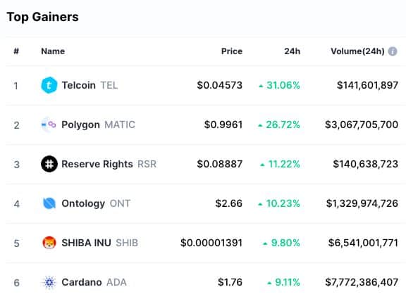This screenshot has width=406, height=299.
Task: Click the Ontology blue logo icon
Action: click(x=49, y=203)
